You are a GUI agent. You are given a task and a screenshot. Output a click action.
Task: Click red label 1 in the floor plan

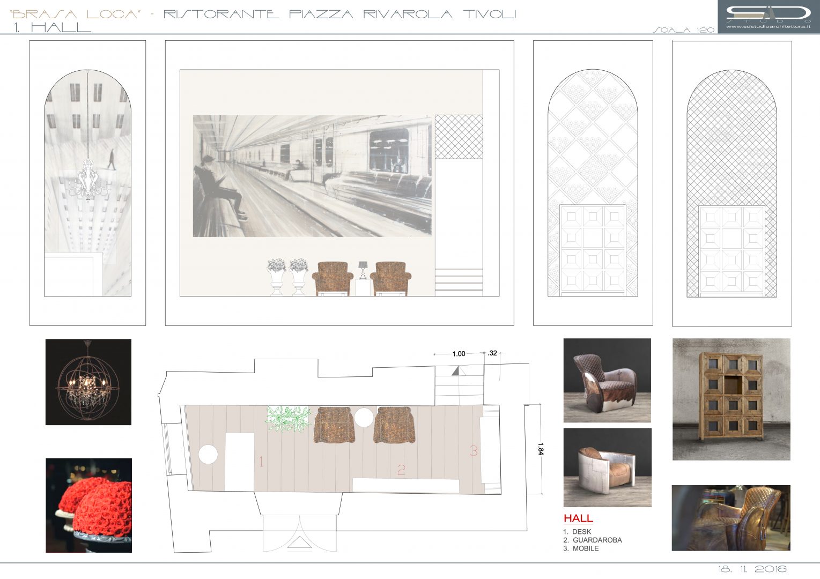click(x=261, y=462)
